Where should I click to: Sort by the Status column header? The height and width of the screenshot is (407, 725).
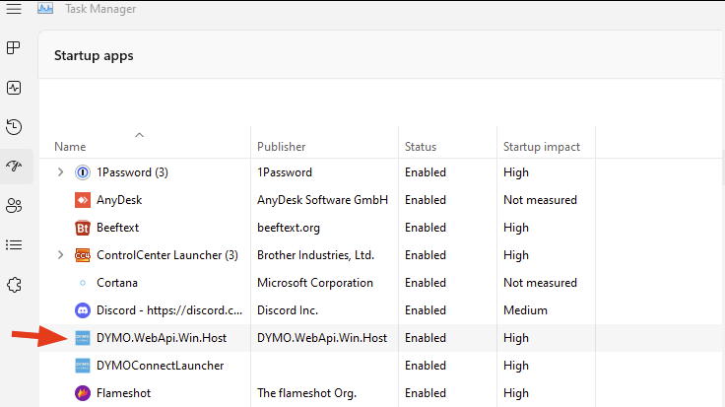coord(421,147)
